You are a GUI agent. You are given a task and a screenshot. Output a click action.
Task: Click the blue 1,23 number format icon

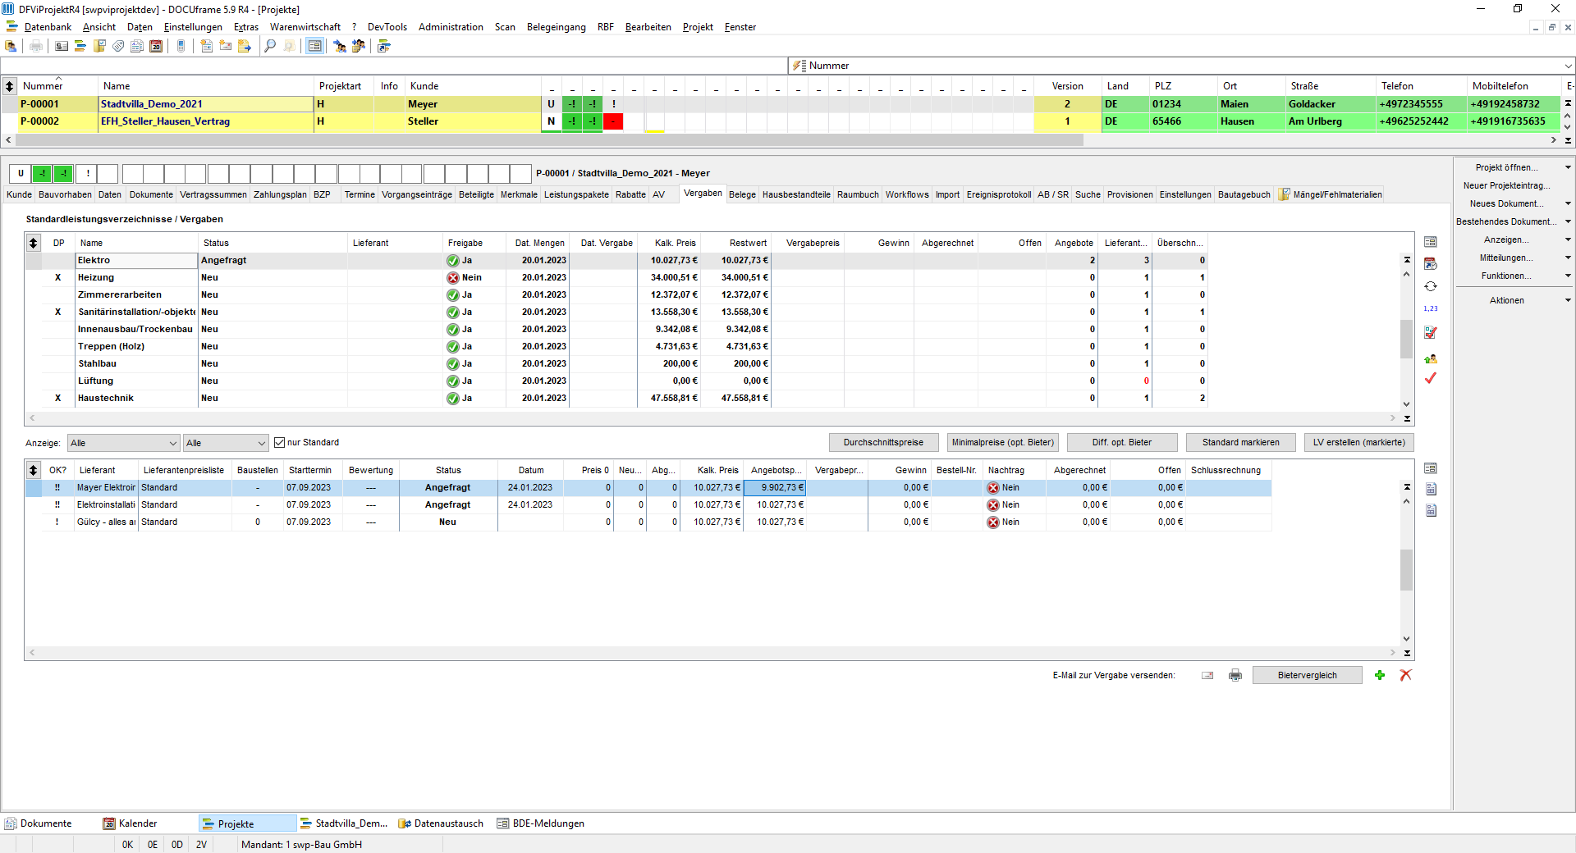tap(1431, 308)
